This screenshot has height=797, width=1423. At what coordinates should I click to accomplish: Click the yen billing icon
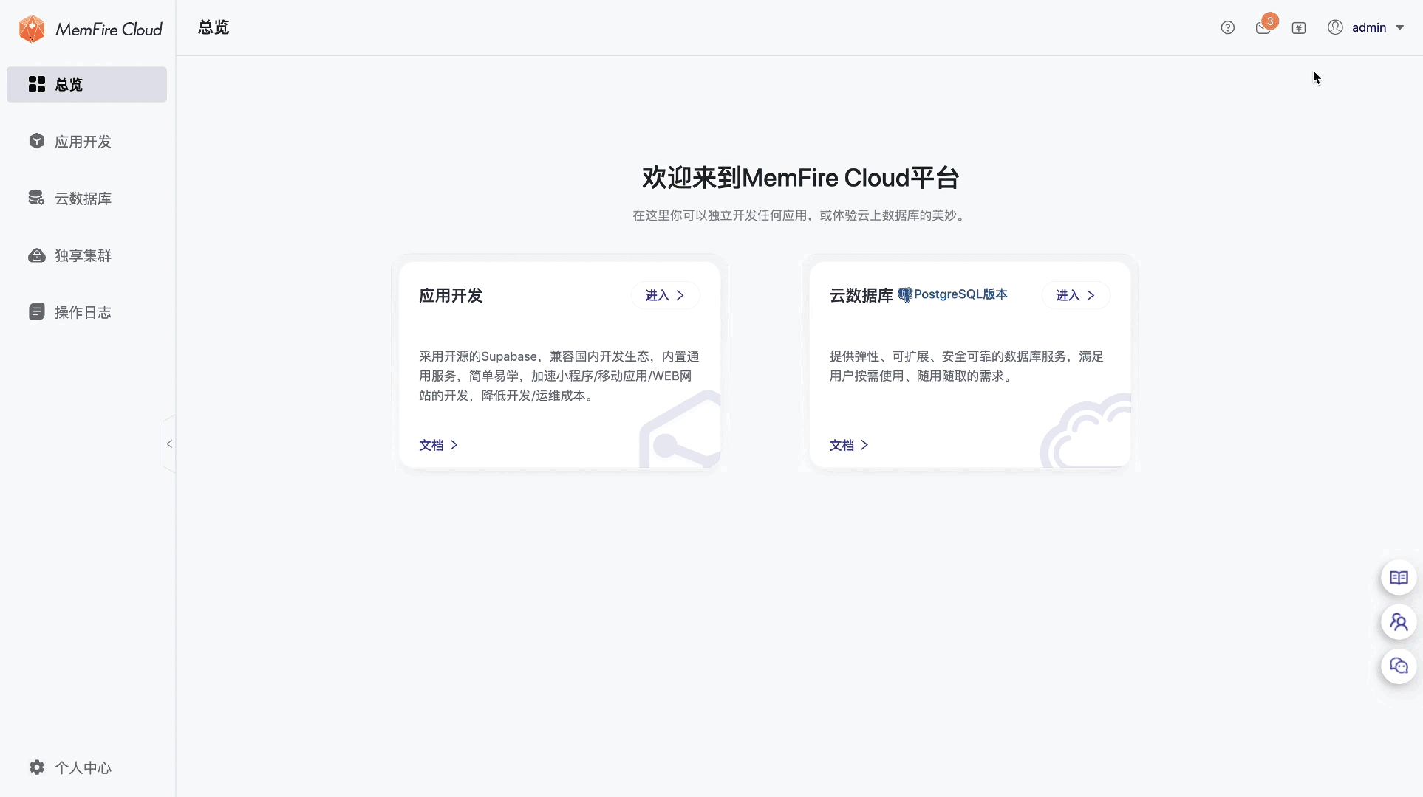click(1299, 27)
